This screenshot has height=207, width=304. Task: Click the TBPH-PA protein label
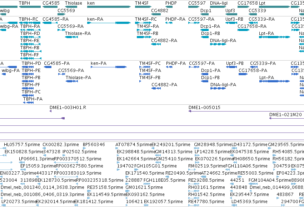coord(33,99)
